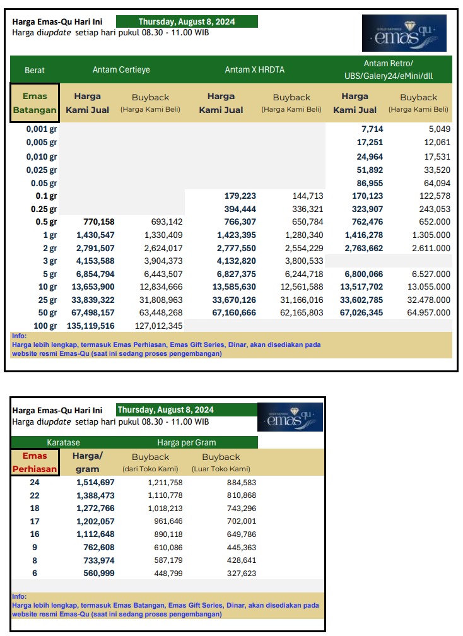Select price 4,153,588

point(95,261)
